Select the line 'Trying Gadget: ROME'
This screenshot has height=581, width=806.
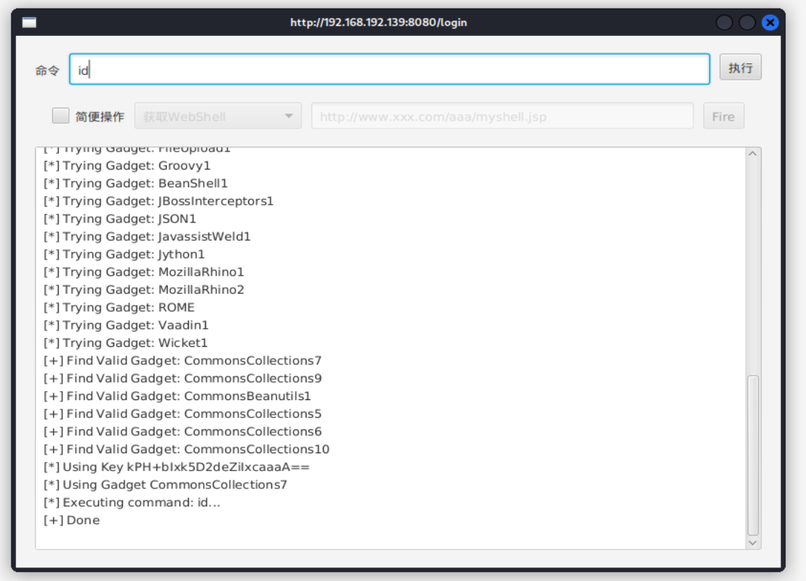coord(118,307)
